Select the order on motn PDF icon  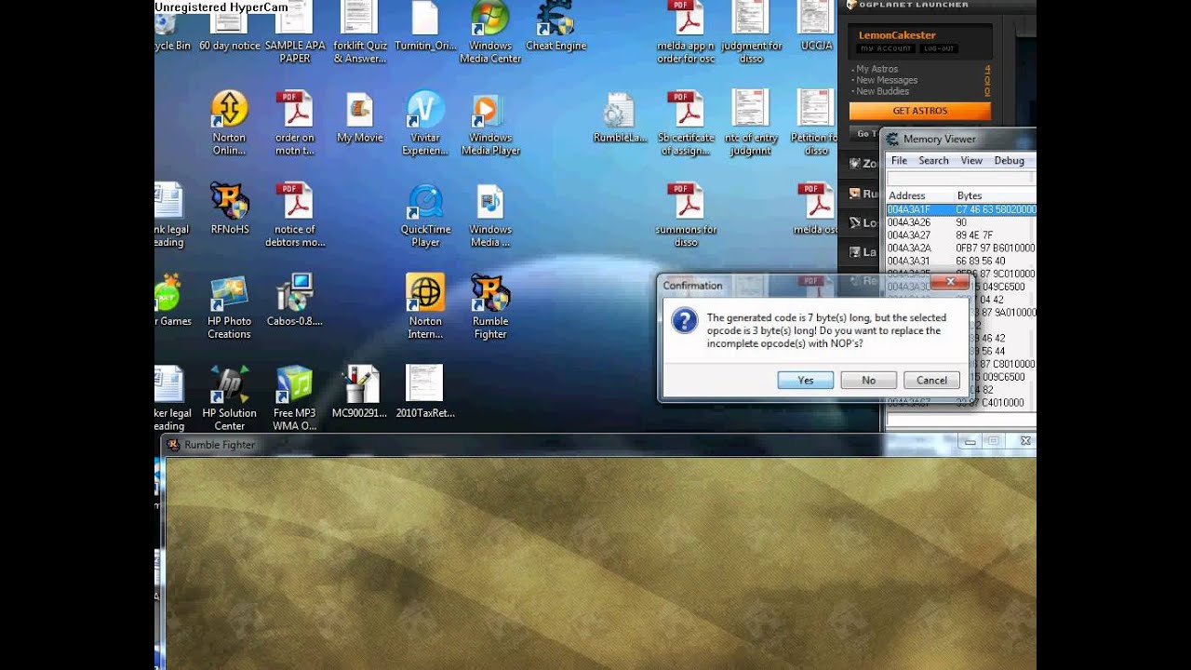pyautogui.click(x=295, y=123)
